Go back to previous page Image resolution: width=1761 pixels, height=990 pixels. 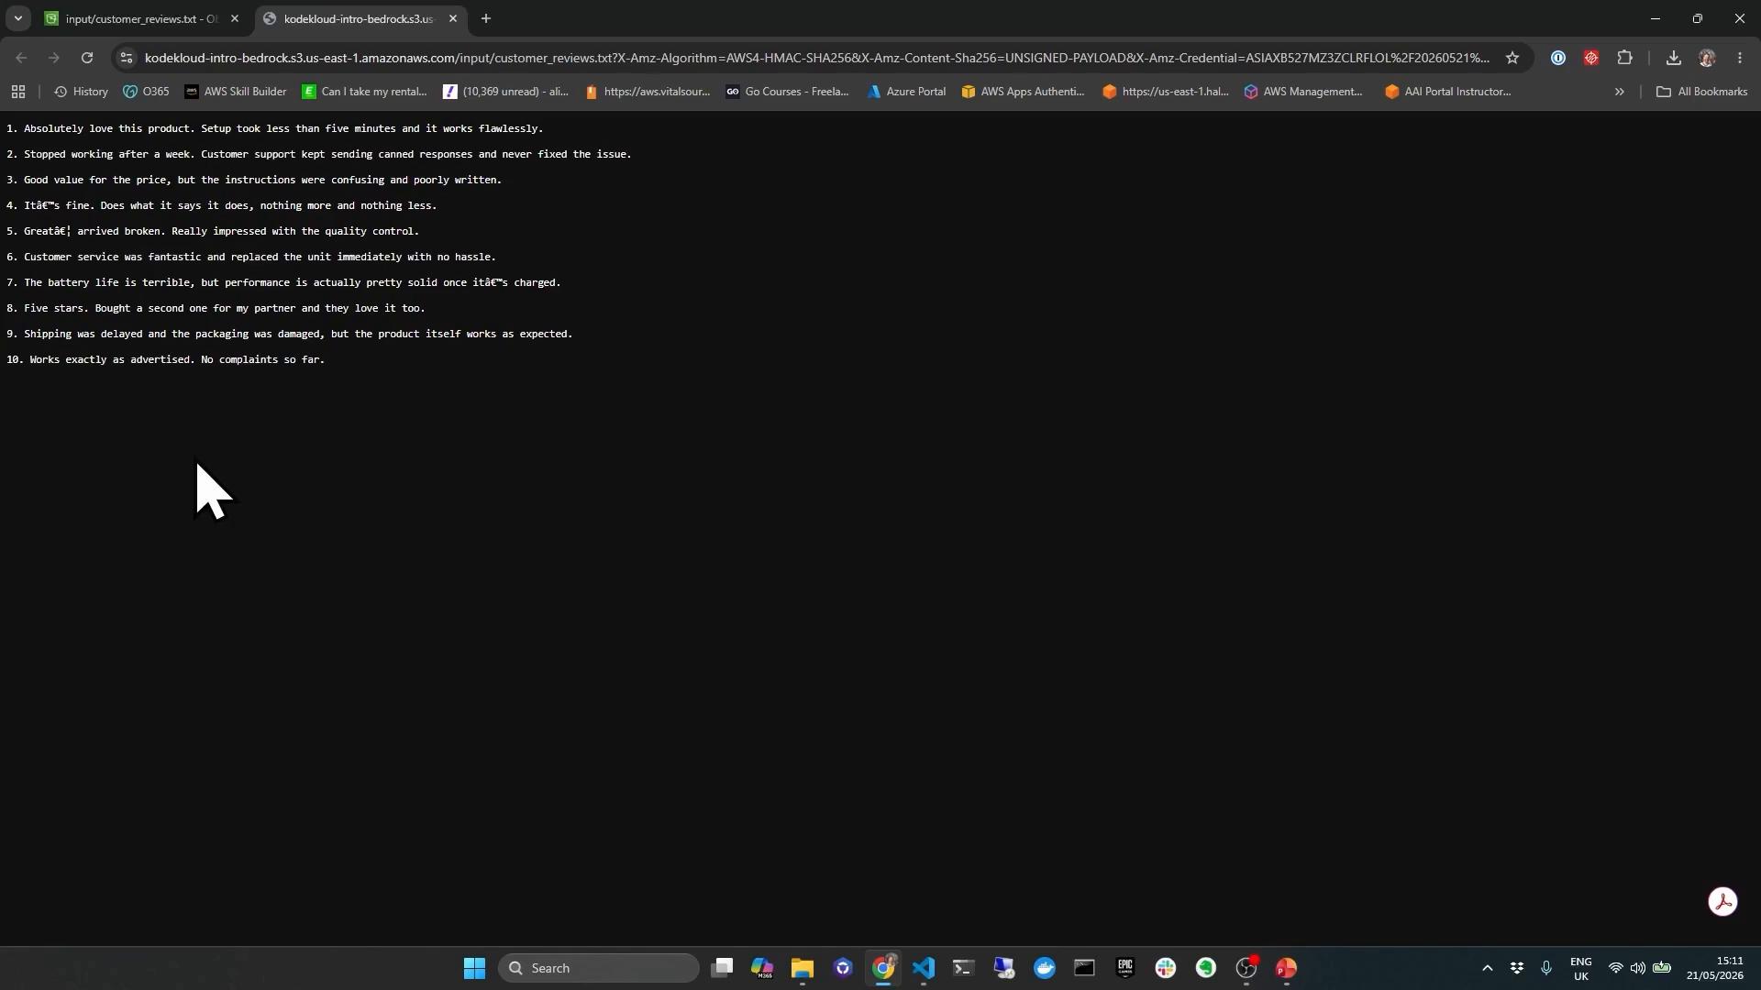21,58
